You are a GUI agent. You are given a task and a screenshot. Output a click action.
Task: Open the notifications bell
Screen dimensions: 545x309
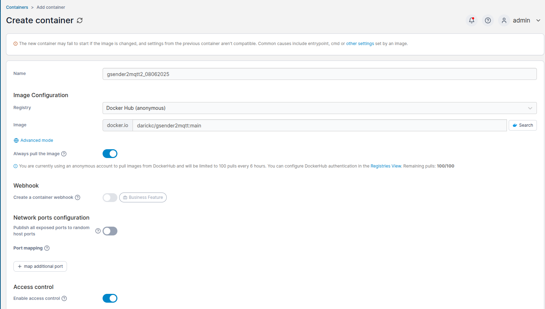click(x=471, y=20)
